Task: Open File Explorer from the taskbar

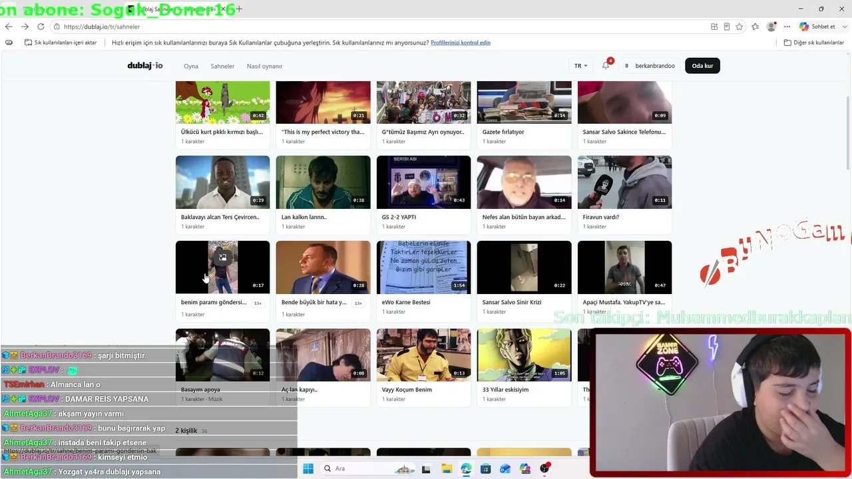Action: click(x=446, y=468)
